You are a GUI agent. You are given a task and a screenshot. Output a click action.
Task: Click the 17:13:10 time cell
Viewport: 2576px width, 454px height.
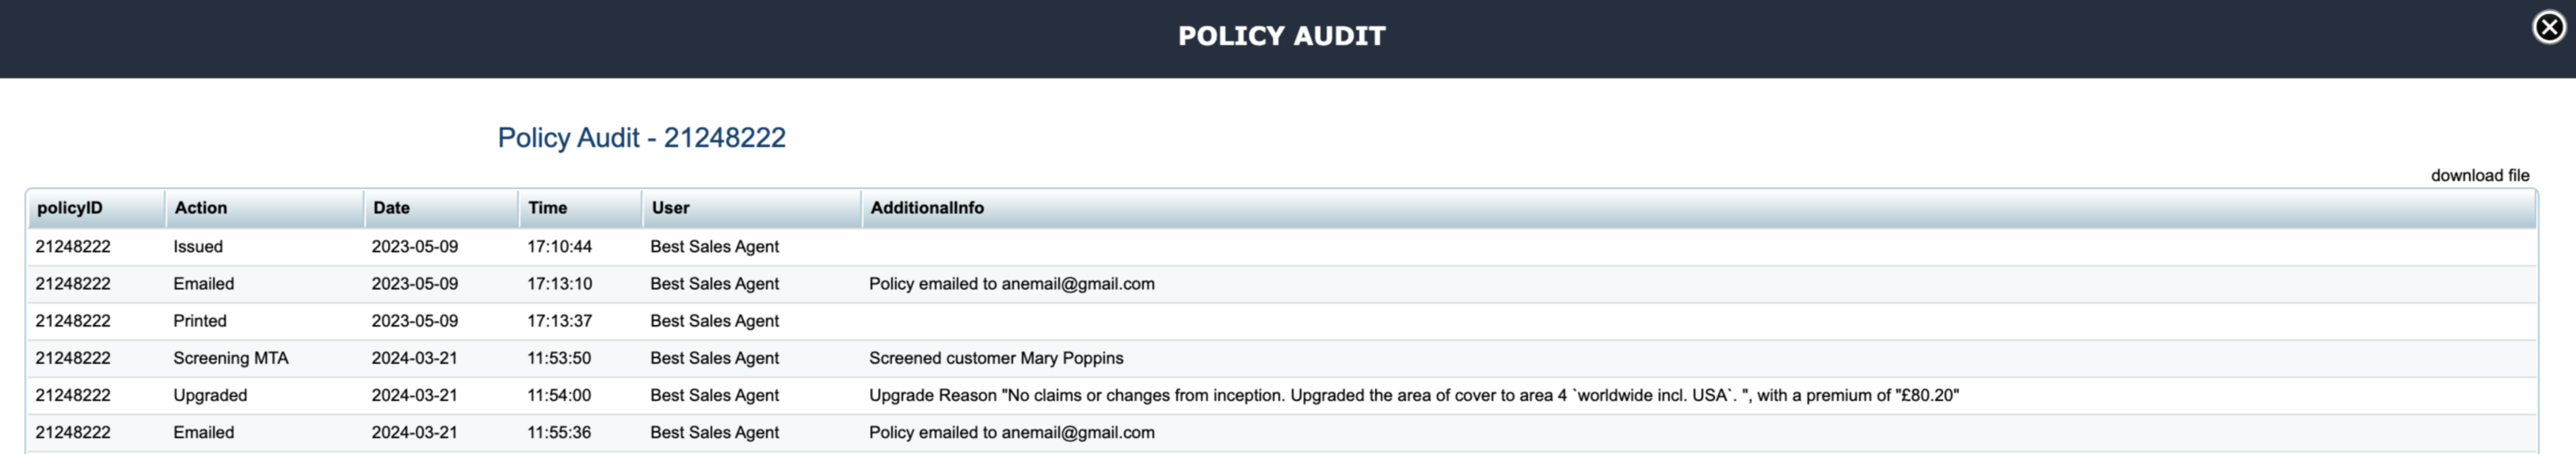tap(559, 285)
